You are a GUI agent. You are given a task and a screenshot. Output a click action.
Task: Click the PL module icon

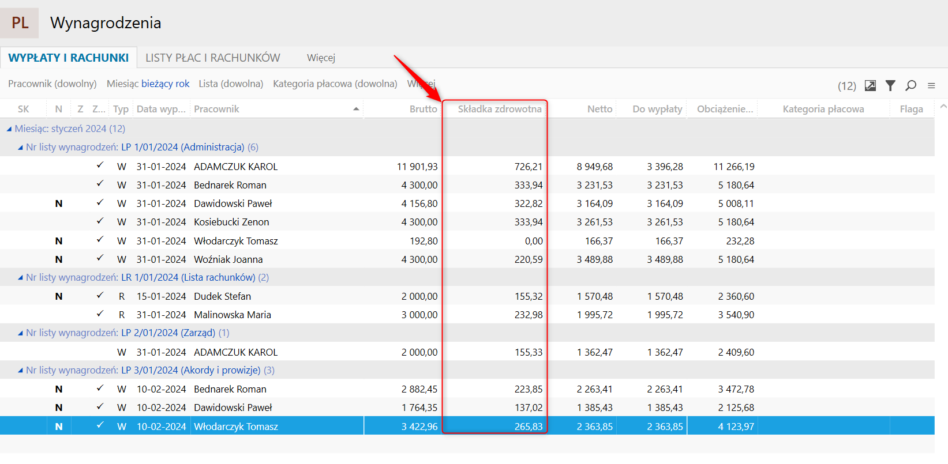(20, 23)
